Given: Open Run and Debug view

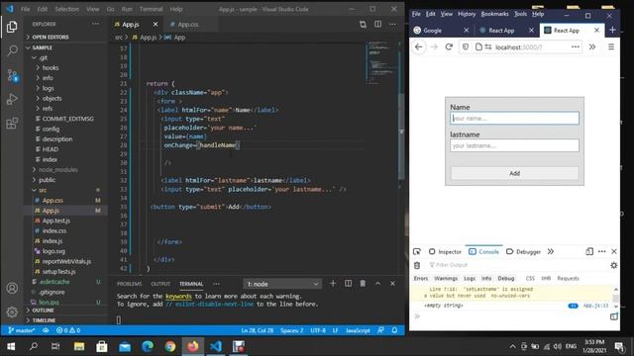Looking at the screenshot, I should pyautogui.click(x=12, y=99).
